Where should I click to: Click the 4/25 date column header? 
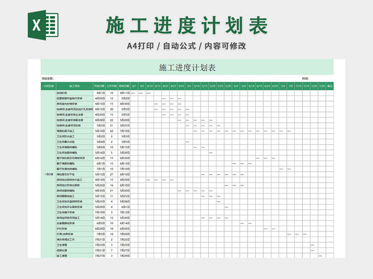(x=174, y=86)
